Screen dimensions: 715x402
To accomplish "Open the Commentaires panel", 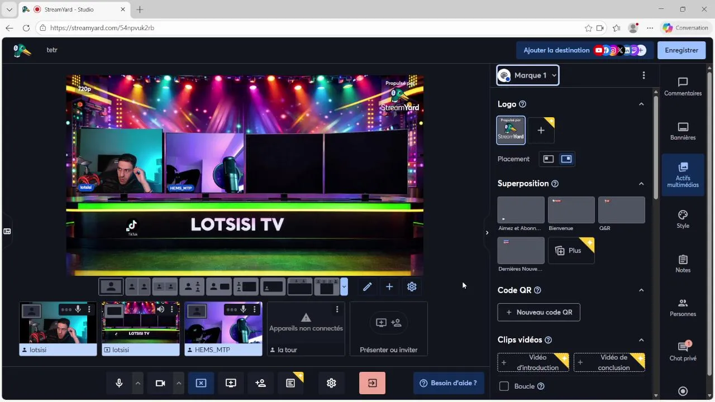I will pos(683,87).
